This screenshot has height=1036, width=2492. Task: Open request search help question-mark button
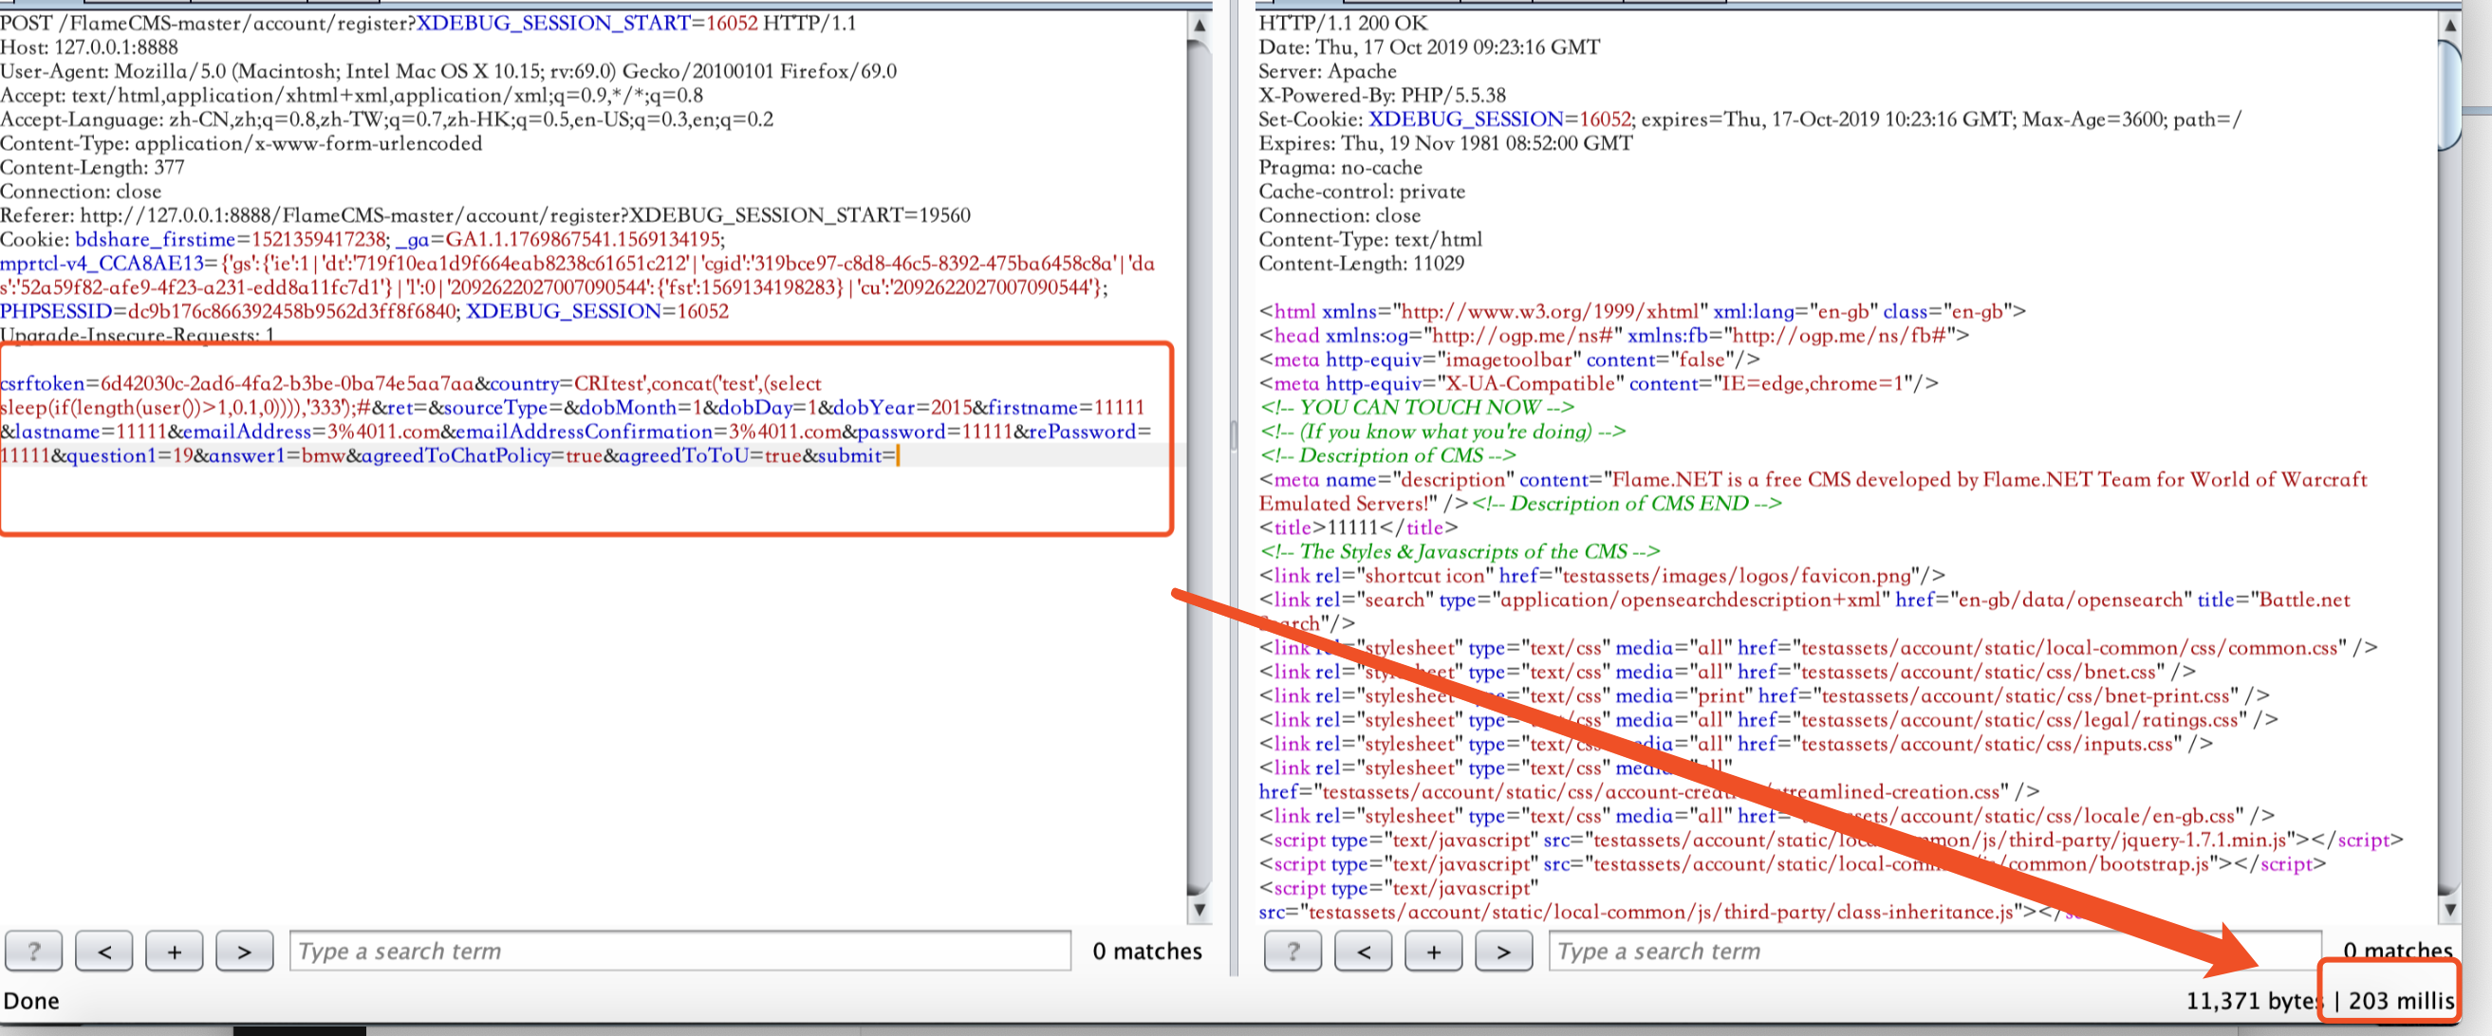coord(34,951)
